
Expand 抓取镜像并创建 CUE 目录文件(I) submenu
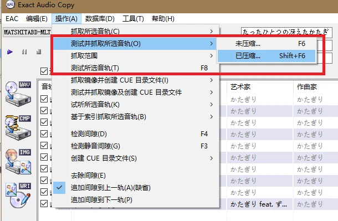(136, 80)
